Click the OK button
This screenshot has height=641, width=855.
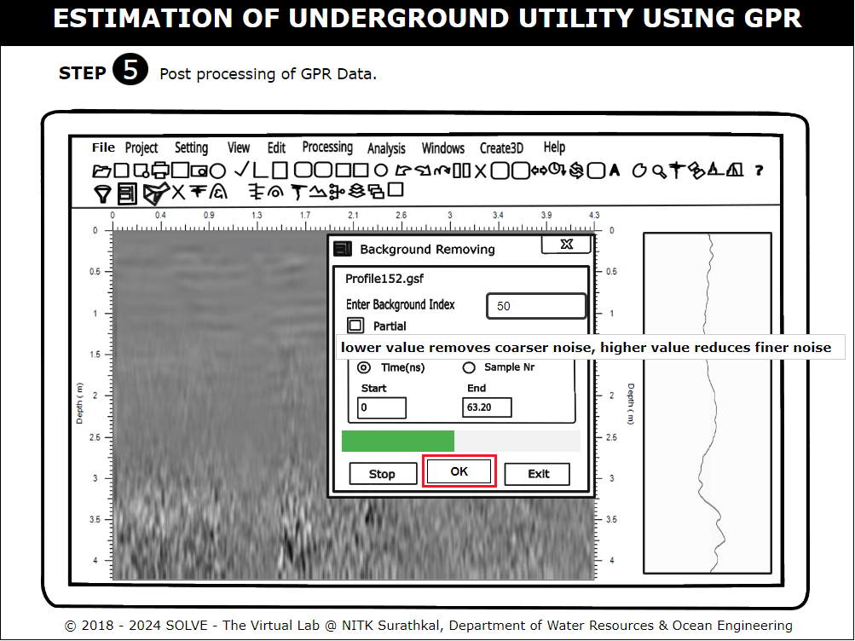coord(459,471)
